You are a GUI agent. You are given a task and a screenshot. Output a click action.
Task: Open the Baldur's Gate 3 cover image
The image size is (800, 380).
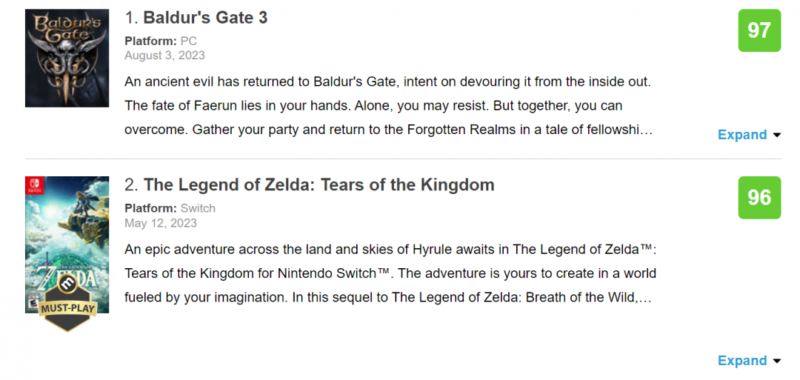click(x=67, y=59)
